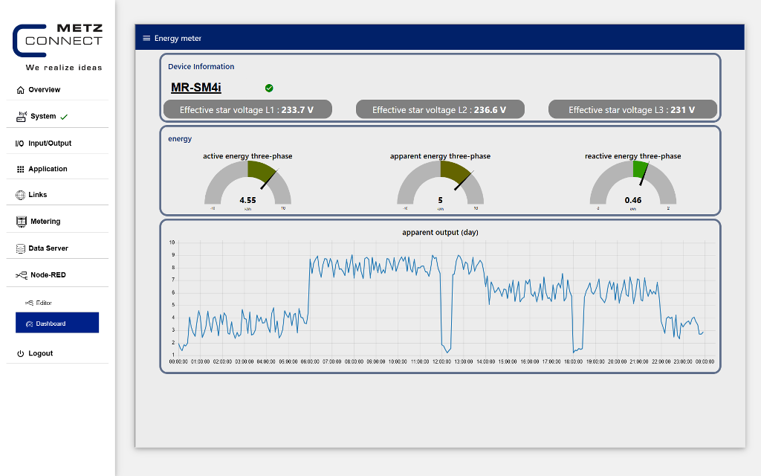Click the 18:00:00 label on the chart axis
The image size is (761, 476).
pos(573,362)
